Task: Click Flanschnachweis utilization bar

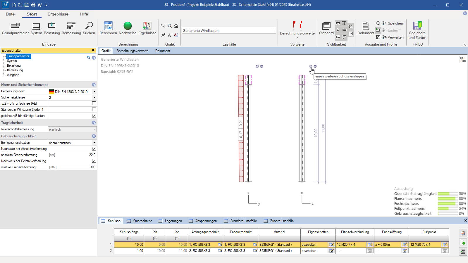Action: [448, 199]
